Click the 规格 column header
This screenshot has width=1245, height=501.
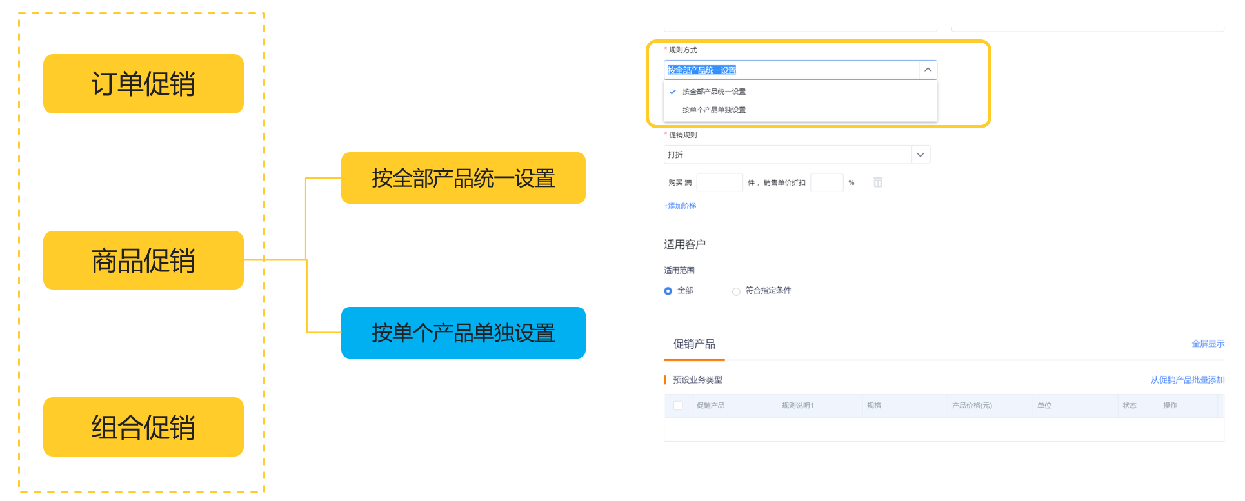click(873, 406)
